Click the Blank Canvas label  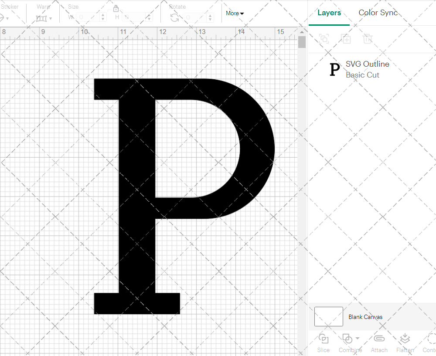point(365,317)
